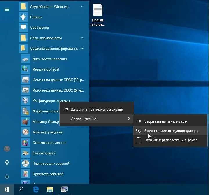This screenshot has height=195, width=209.
Task: Click the Очистка диска icon
Action: (x=26, y=153)
